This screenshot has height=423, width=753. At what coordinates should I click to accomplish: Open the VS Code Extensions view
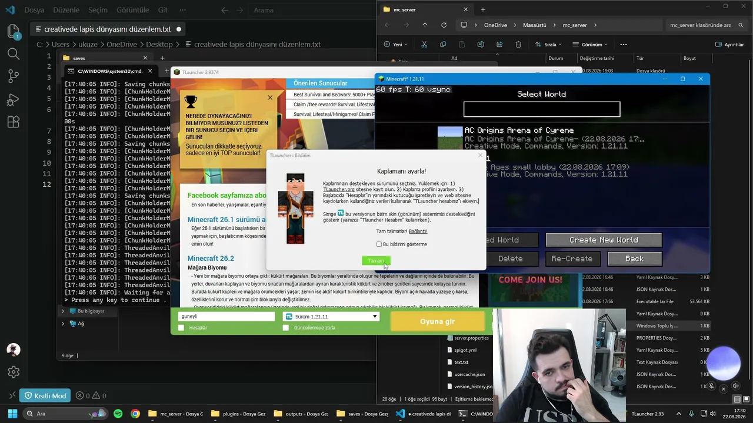coord(13,122)
